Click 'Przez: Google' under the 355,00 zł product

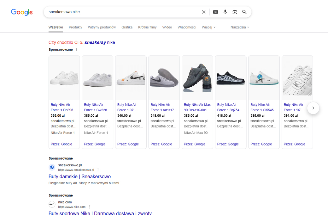pyautogui.click(x=61, y=144)
